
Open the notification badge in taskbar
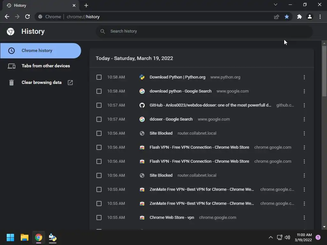[x=318, y=237]
